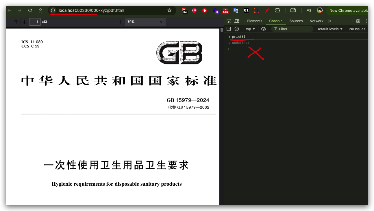Open the Default levels dropdown

click(x=329, y=29)
